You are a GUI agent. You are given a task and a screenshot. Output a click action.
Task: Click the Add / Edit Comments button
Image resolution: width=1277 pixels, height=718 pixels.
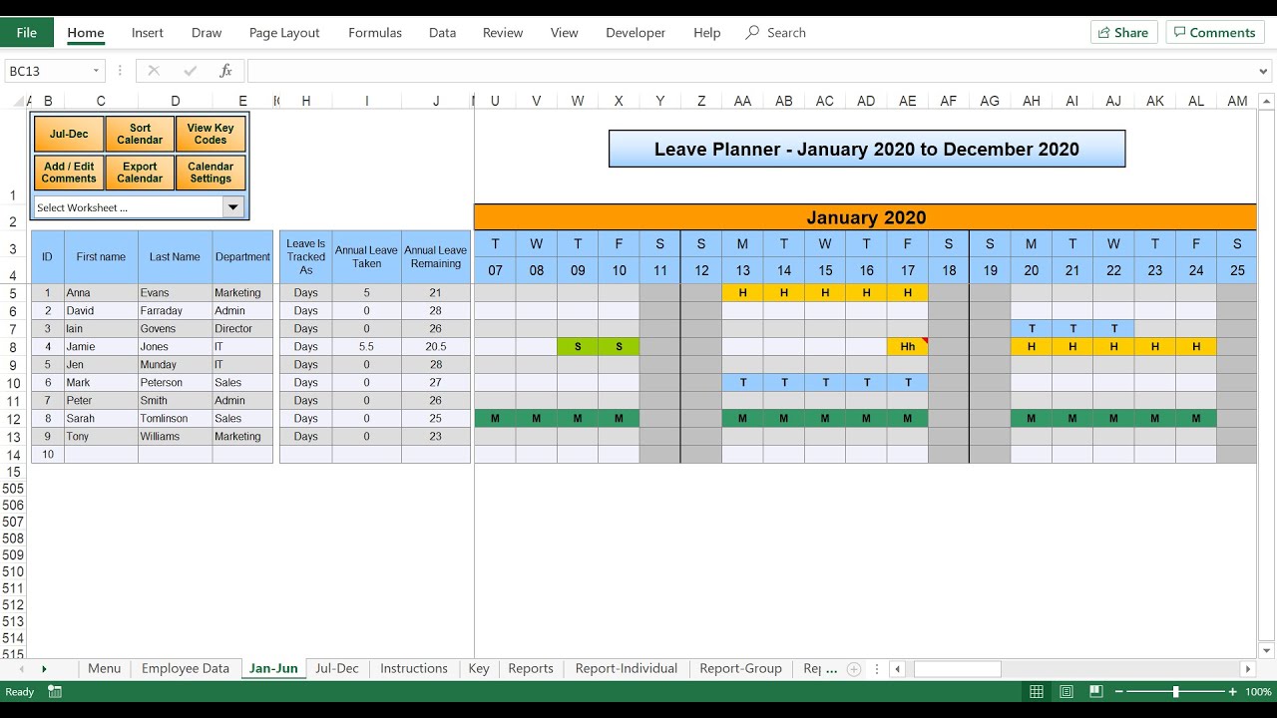pos(69,173)
